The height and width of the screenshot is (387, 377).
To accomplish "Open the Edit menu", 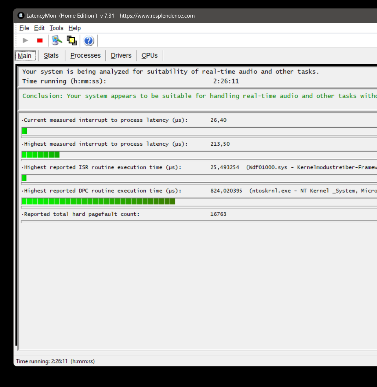I will pos(39,28).
